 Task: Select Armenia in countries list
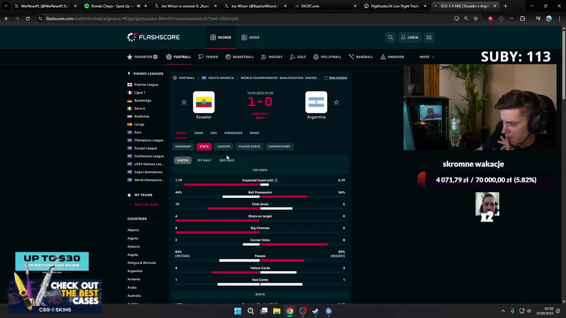coord(134,279)
